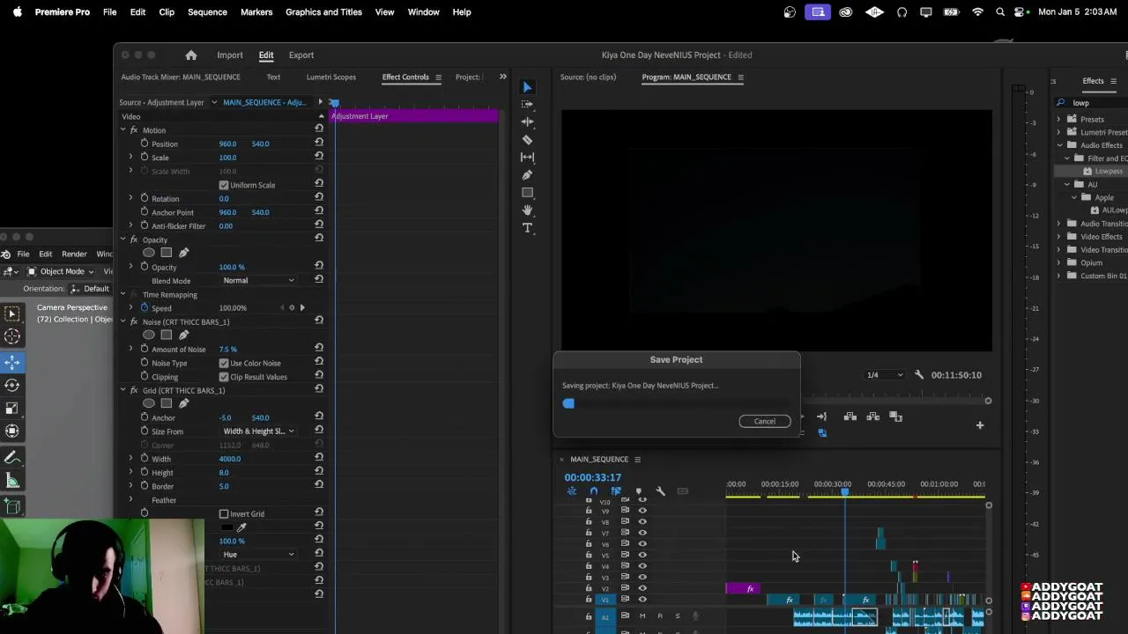Select the Type tool

(527, 228)
